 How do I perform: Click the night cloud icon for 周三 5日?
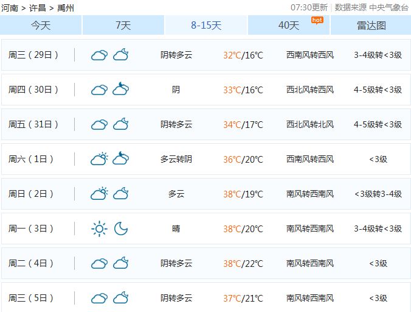(120, 298)
